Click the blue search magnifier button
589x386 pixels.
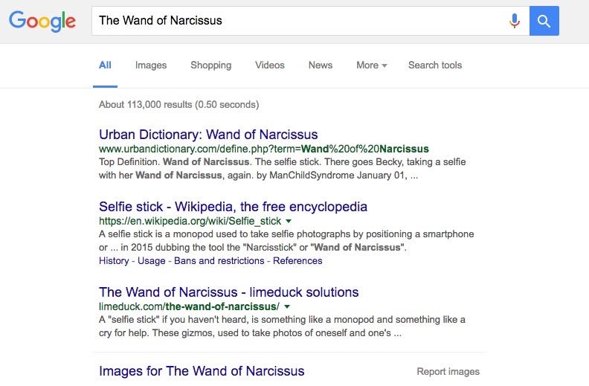[544, 21]
